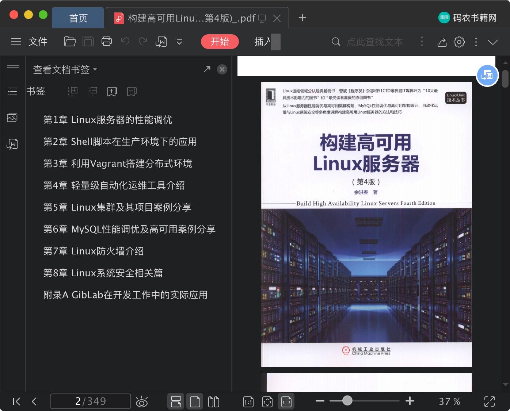Image resolution: width=510 pixels, height=411 pixels.
Task: Set zoom to actual size 1:1
Action: coord(248,402)
